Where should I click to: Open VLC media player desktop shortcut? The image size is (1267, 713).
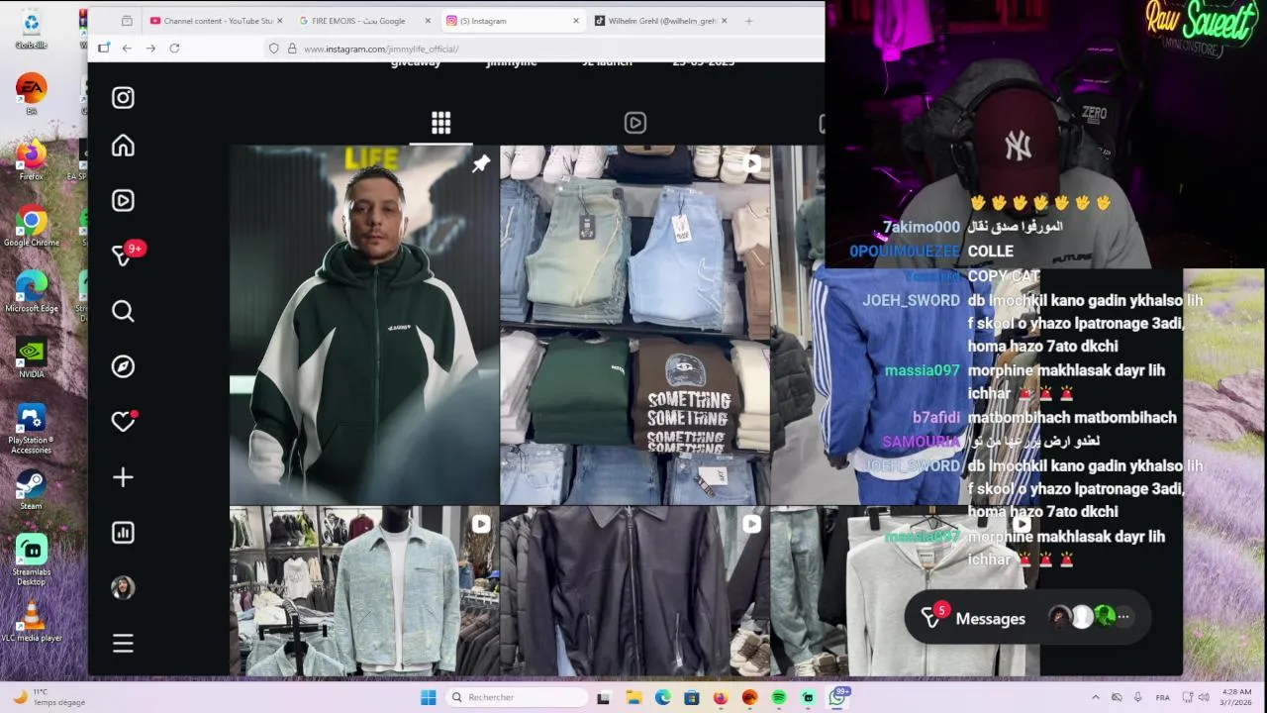(x=32, y=621)
